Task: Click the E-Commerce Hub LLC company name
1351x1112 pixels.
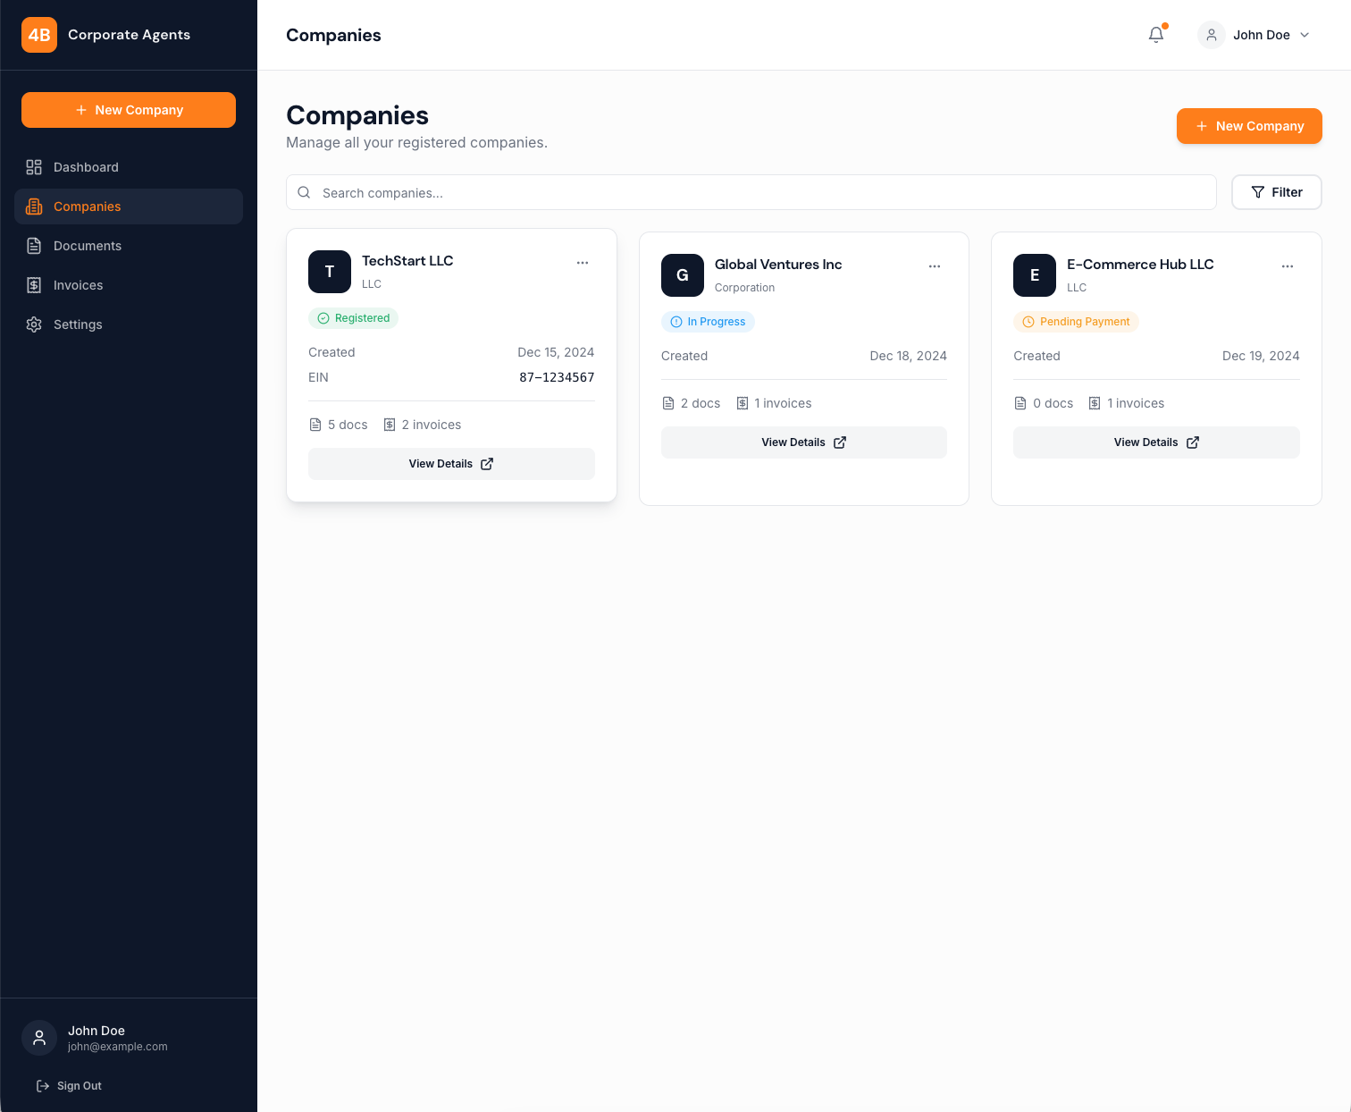Action: pos(1140,265)
